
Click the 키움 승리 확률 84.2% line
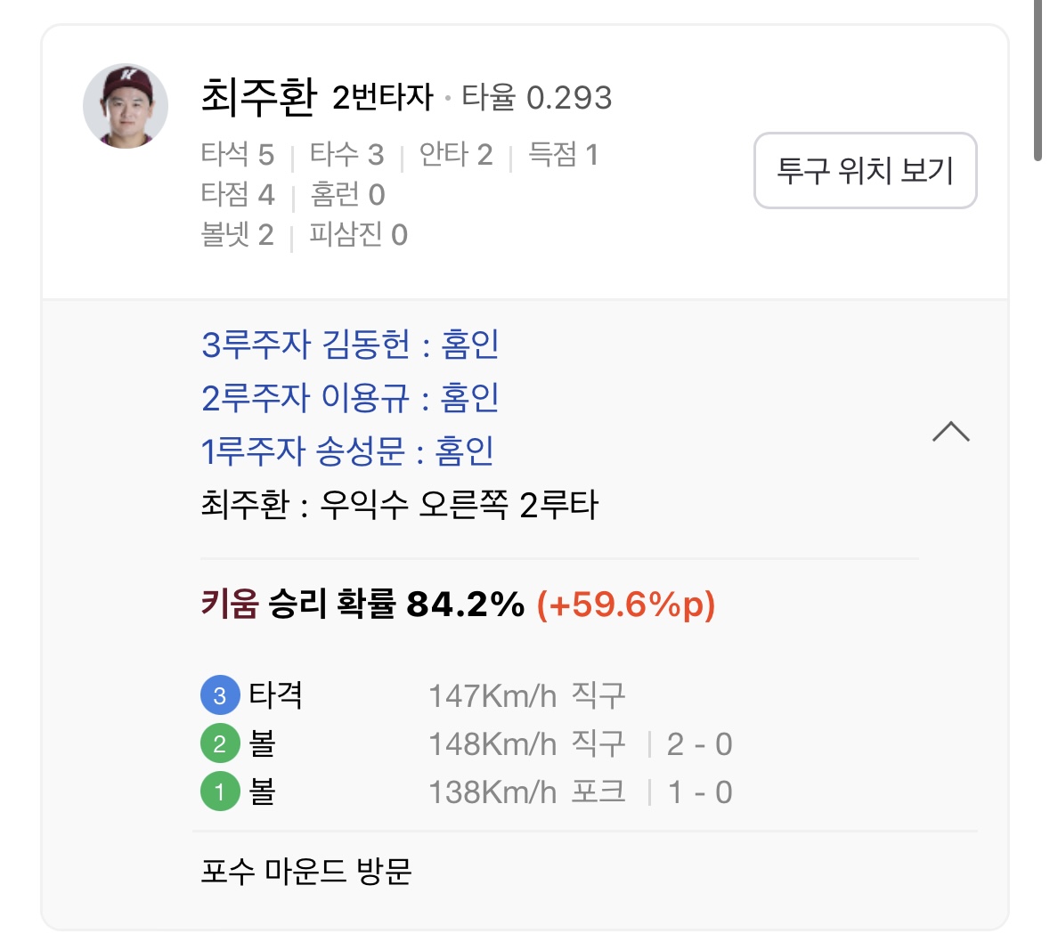458,605
